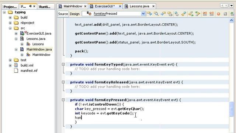Expand the build folder node
This screenshot has width=236, height=133.
point(10,17)
